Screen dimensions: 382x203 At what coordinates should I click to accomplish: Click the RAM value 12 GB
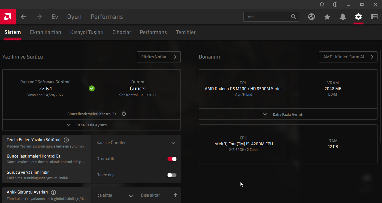click(x=333, y=147)
